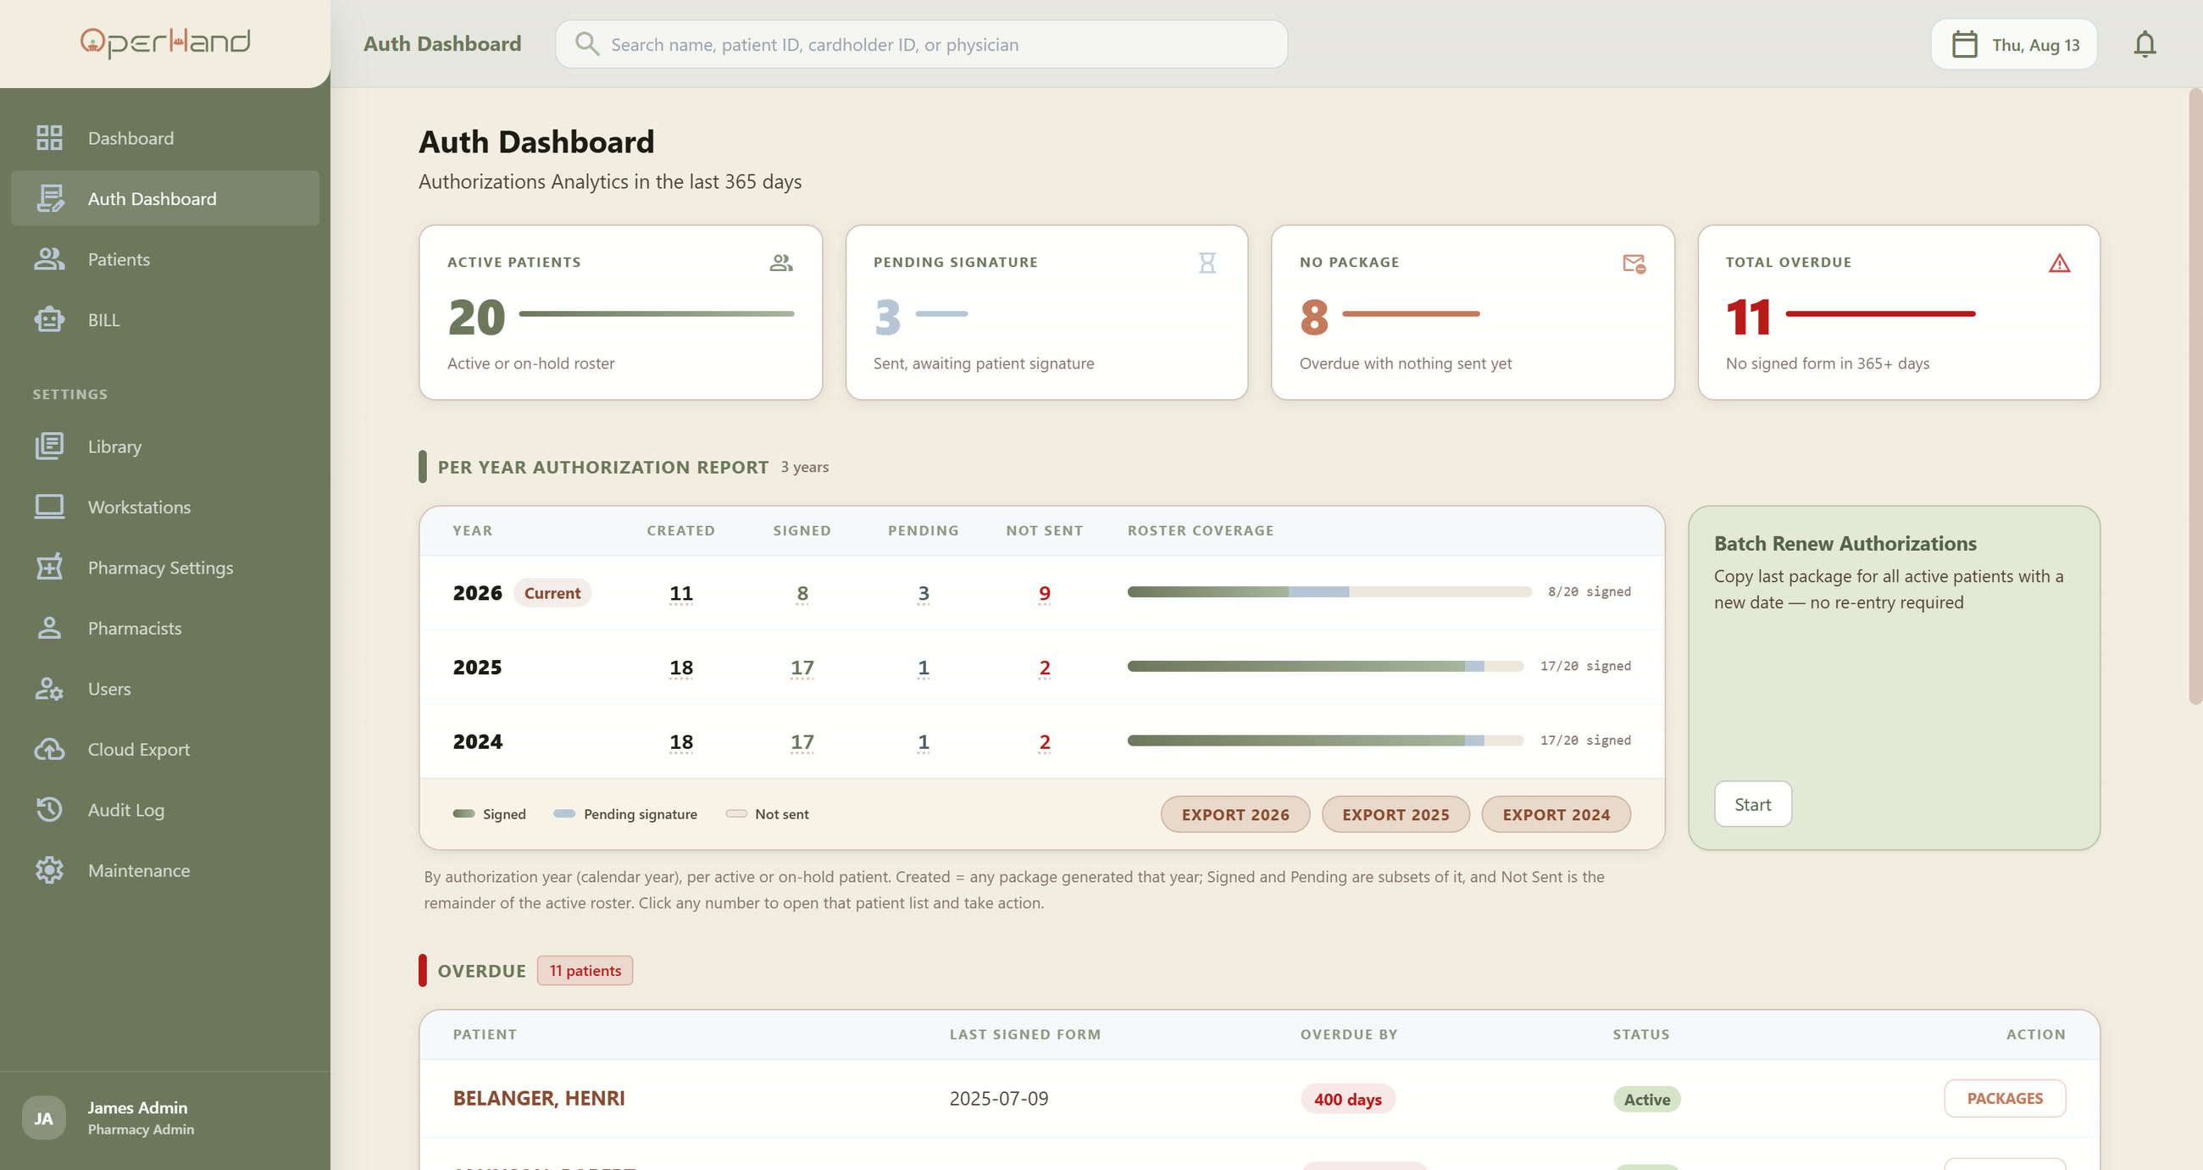Open the BILL robot icon
This screenshot has width=2203, height=1170.
click(50, 319)
